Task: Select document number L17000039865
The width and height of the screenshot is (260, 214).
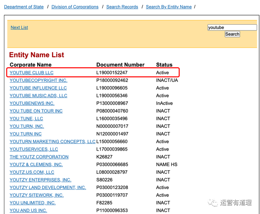Action: [x=112, y=149]
